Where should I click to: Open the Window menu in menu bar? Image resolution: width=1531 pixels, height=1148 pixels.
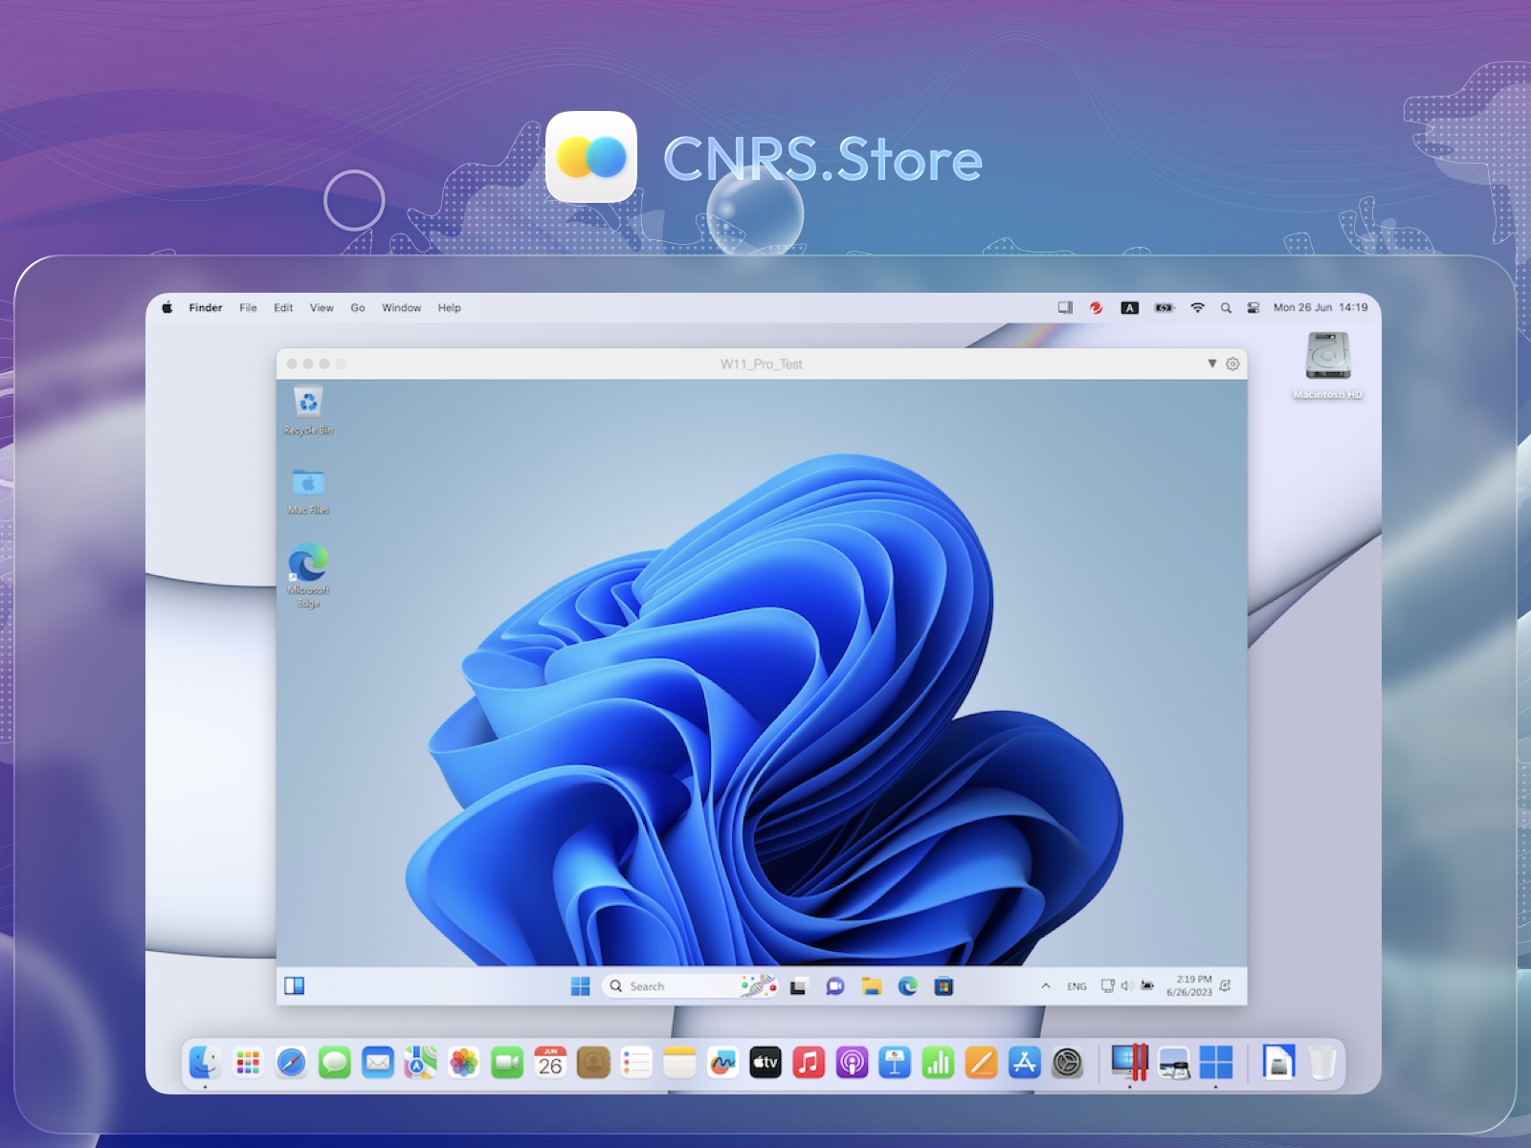(401, 308)
